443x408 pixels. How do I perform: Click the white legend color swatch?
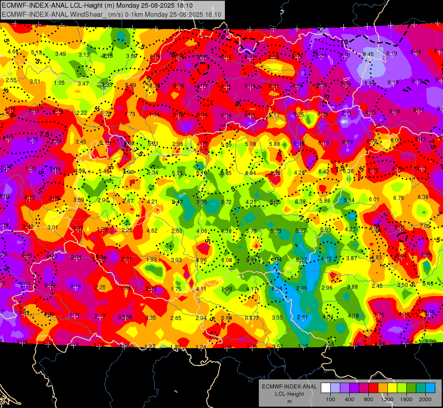point(326,388)
